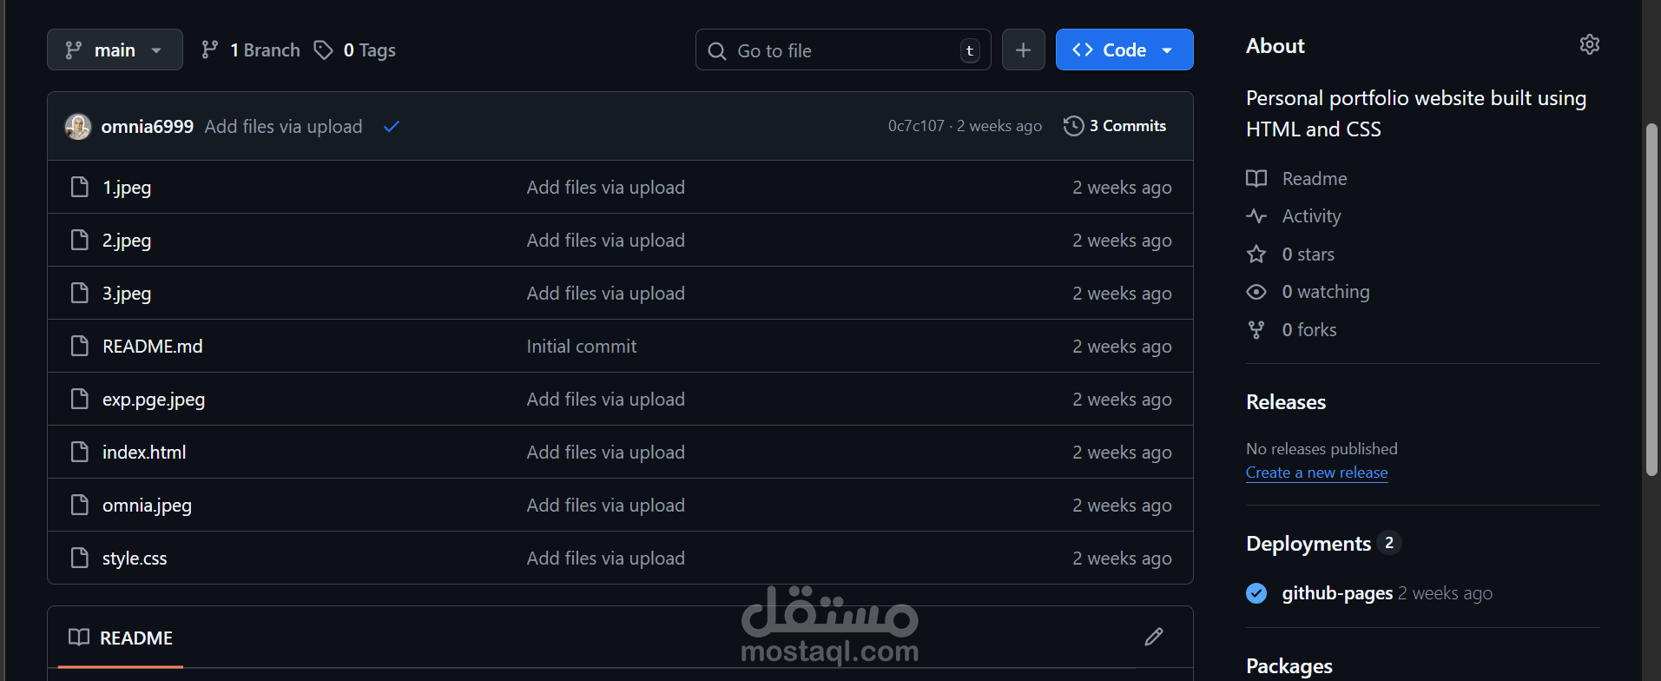
Task: Click the Activity pulse icon
Action: tap(1256, 215)
